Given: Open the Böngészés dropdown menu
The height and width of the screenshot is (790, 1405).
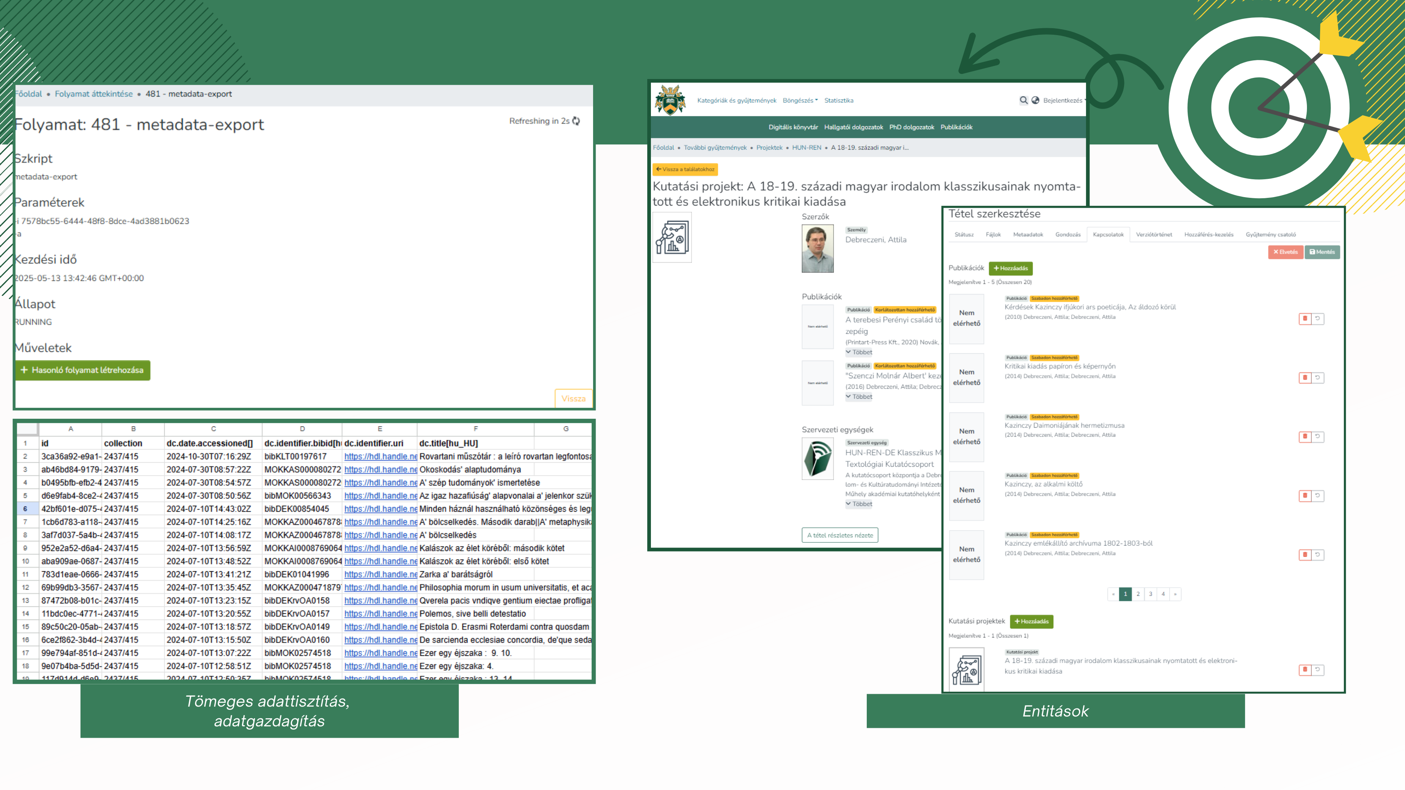Looking at the screenshot, I should coord(800,100).
